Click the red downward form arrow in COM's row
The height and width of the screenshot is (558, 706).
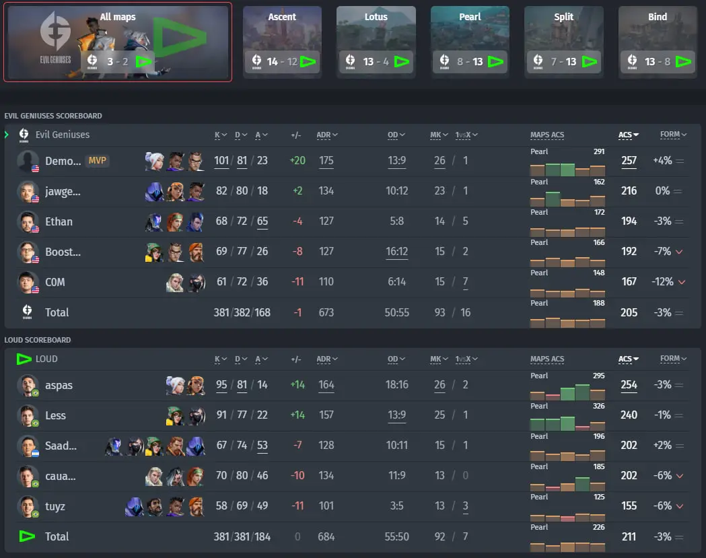click(x=682, y=282)
